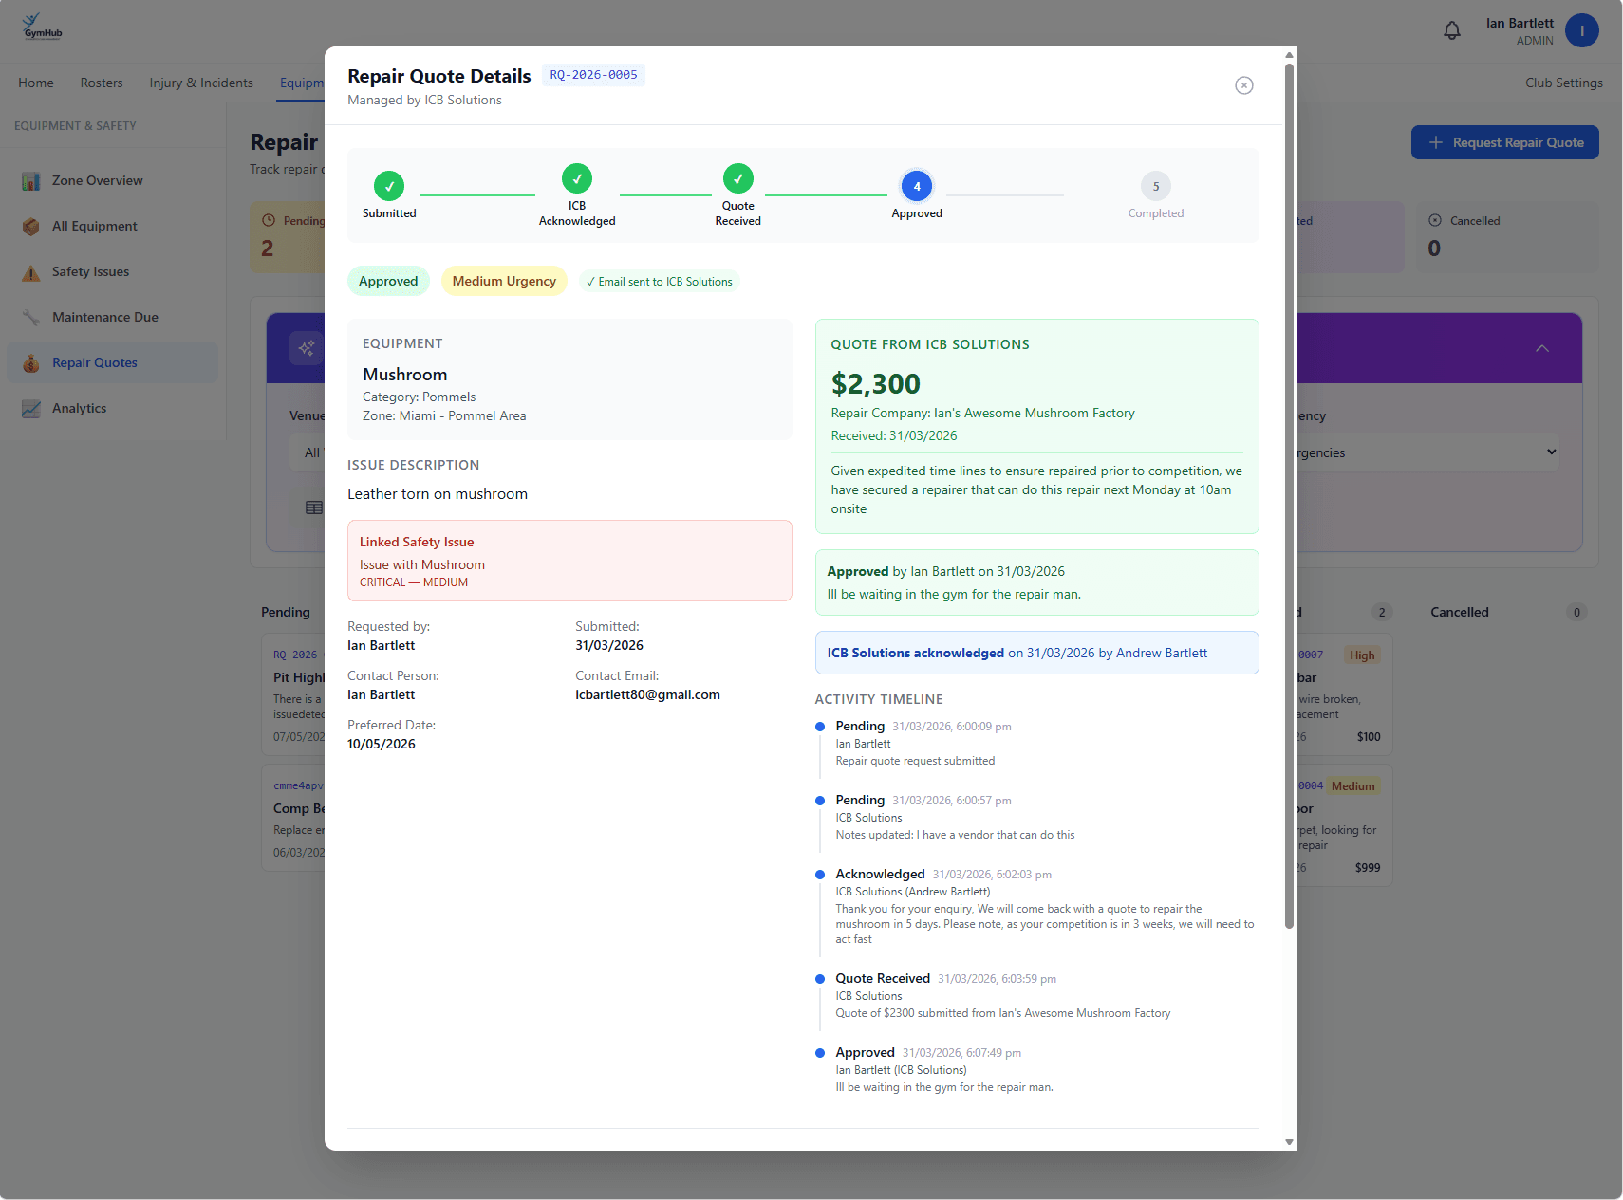Image resolution: width=1623 pixels, height=1200 pixels.
Task: Select the Analytics chart icon
Action: (x=31, y=409)
